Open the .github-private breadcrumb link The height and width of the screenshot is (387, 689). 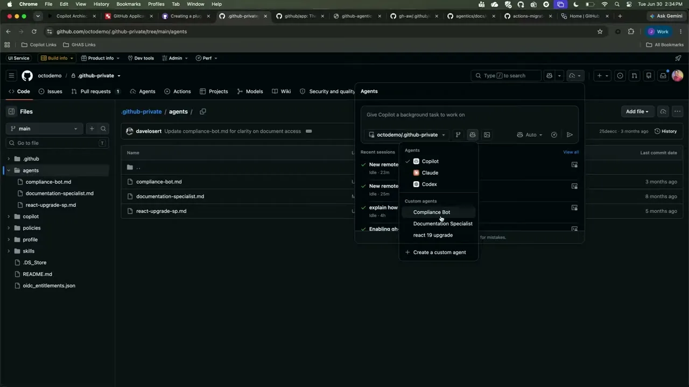click(141, 112)
